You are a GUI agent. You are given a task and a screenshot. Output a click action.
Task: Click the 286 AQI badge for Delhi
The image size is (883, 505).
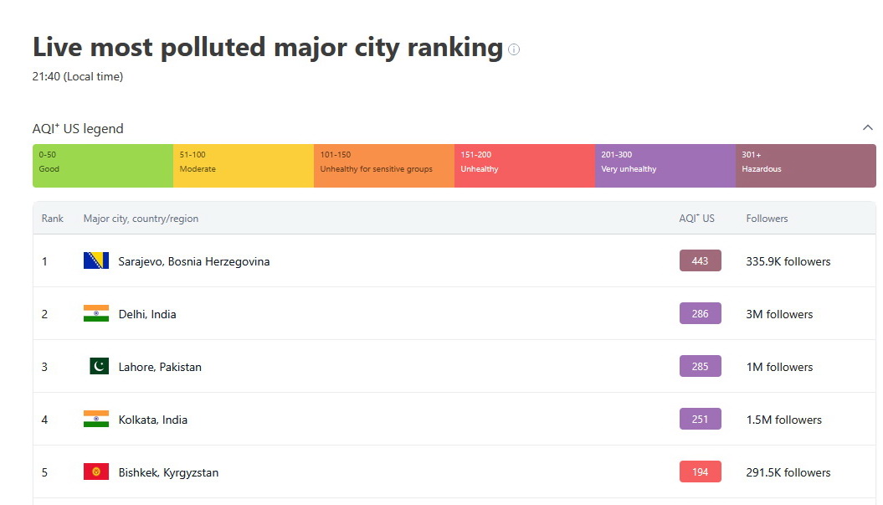pyautogui.click(x=700, y=314)
